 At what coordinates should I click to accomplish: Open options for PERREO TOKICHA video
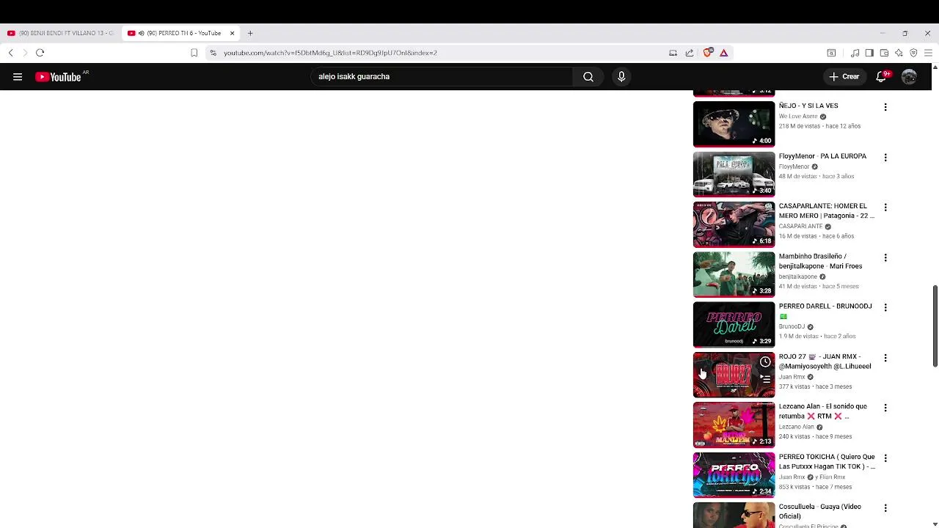pyautogui.click(x=885, y=458)
